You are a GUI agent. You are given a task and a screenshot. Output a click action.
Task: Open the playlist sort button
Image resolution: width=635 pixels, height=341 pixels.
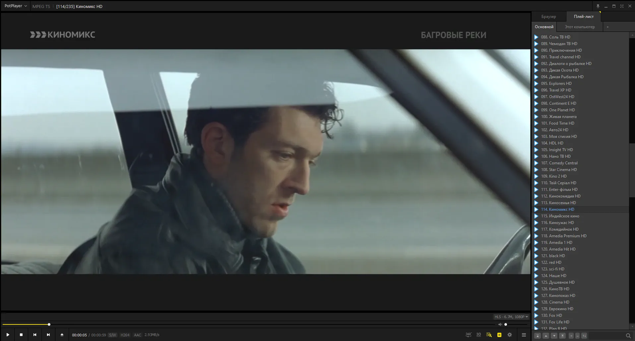tap(584, 336)
